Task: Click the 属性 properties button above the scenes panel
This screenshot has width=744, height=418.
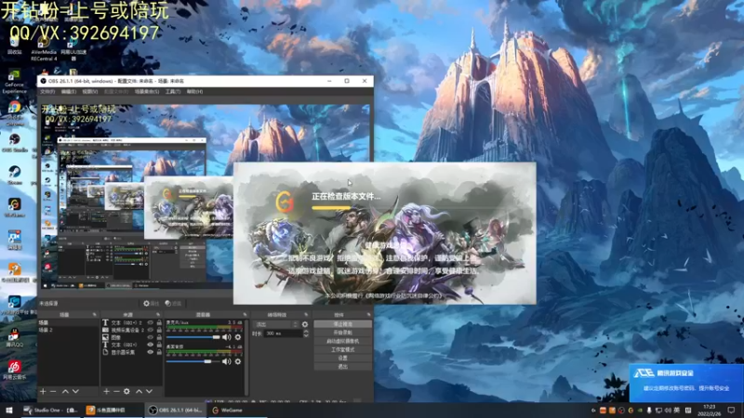Action: pyautogui.click(x=152, y=304)
